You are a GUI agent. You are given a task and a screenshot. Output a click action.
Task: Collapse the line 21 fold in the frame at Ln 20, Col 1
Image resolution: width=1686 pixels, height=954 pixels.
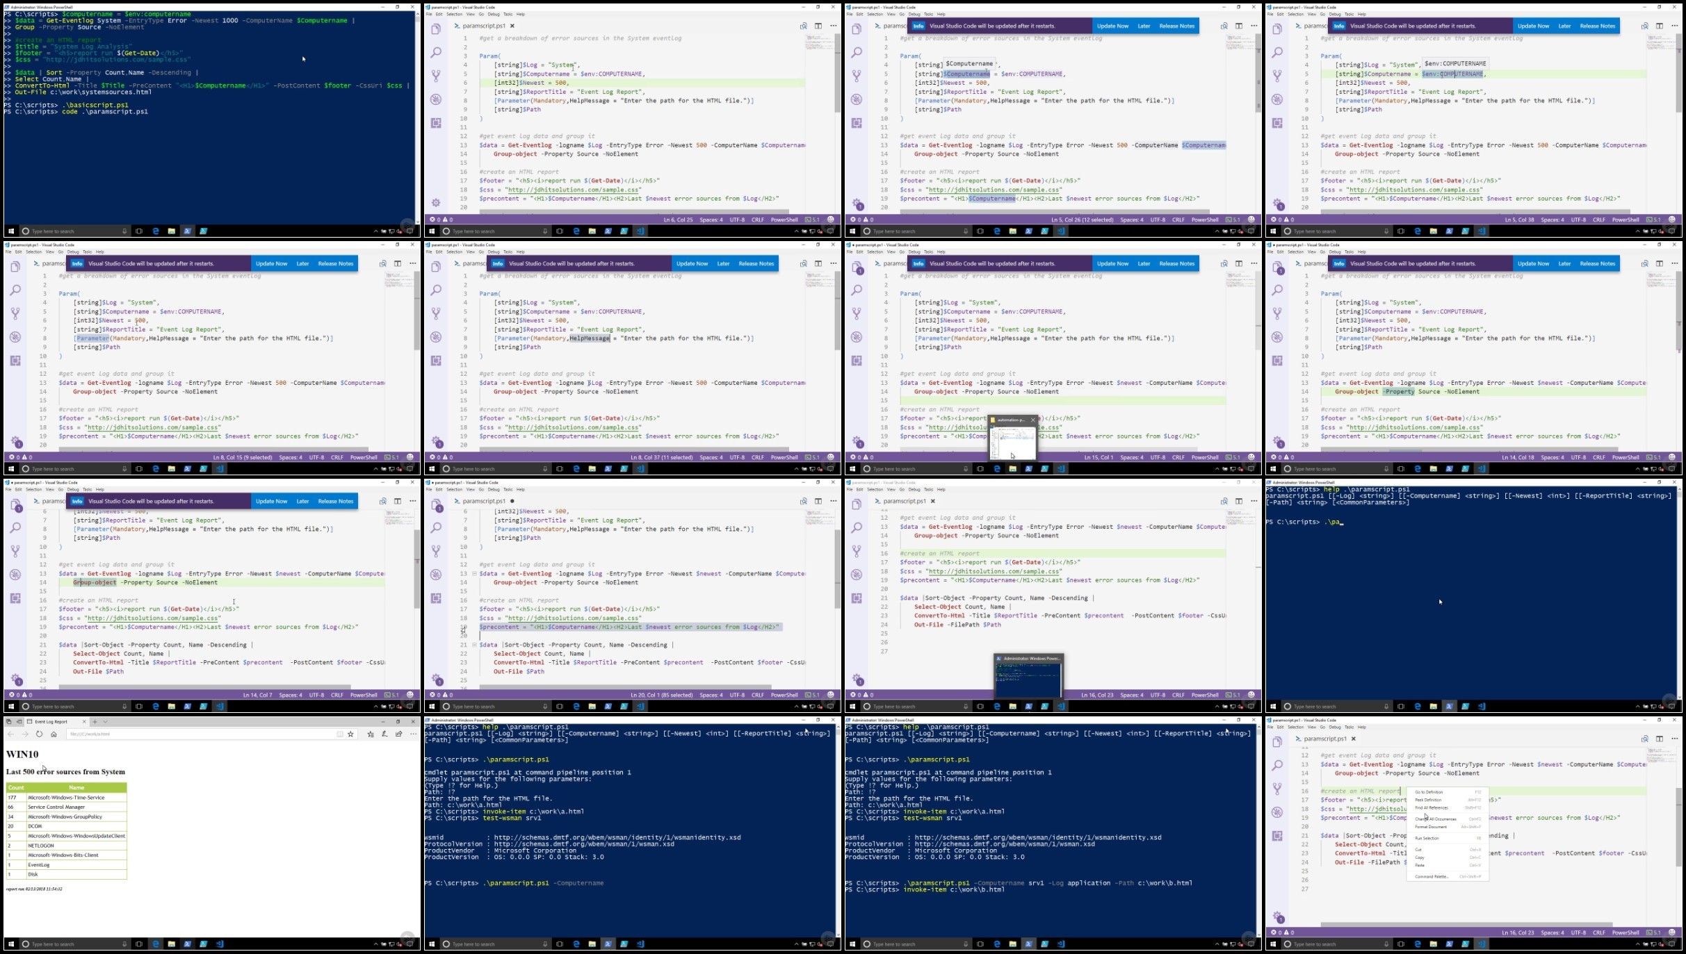point(474,645)
